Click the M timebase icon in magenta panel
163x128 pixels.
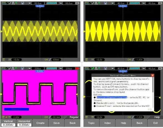[30, 68]
